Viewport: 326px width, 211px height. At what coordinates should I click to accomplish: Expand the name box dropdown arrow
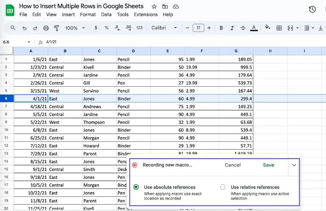tap(29, 42)
